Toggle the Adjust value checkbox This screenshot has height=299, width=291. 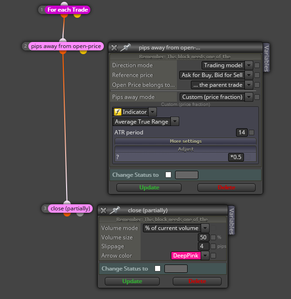point(248,157)
